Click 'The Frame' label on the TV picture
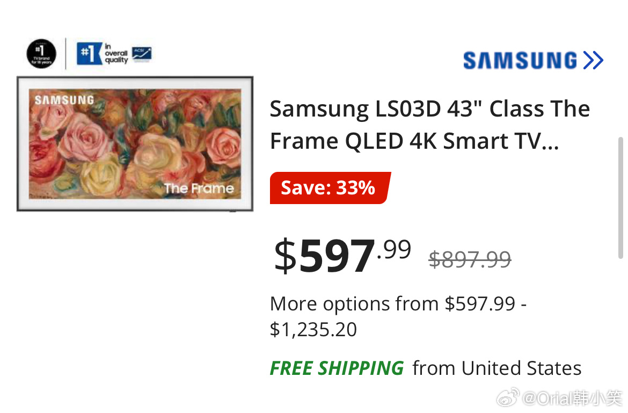This screenshot has width=628, height=413. 199,188
